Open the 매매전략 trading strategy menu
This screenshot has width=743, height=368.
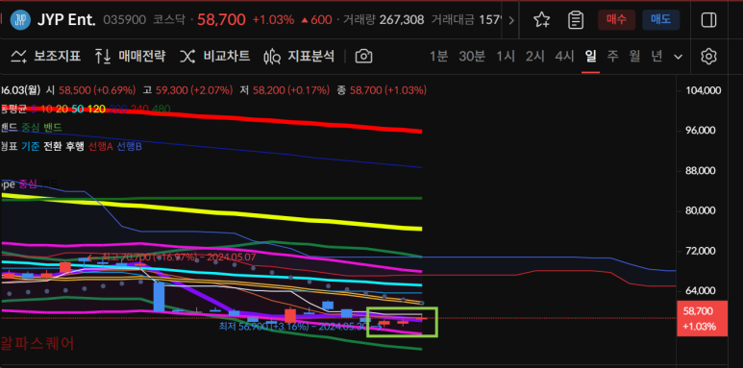141,57
